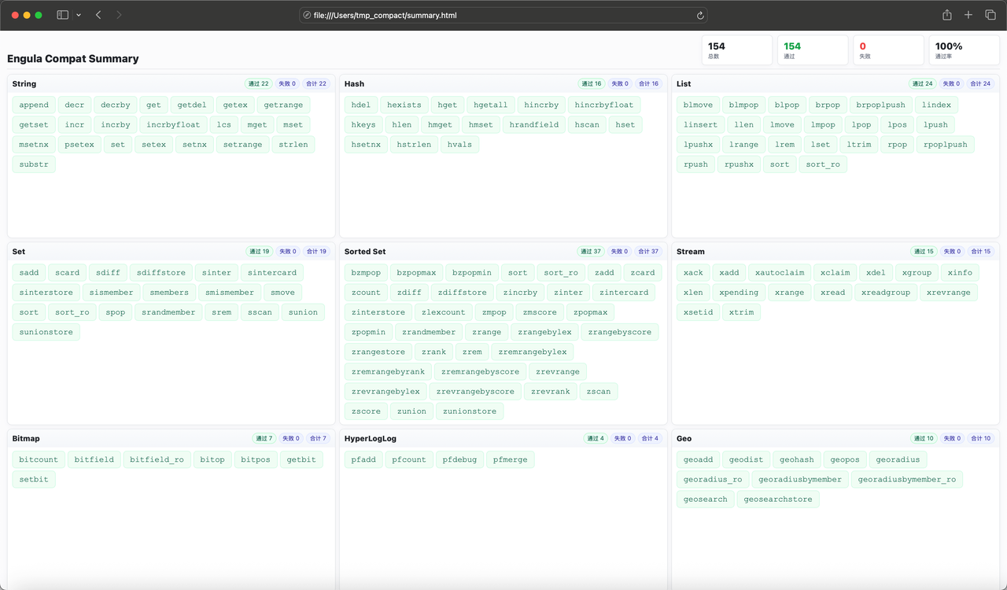The image size is (1007, 590).
Task: Focus the address bar showing summary.html
Action: [503, 15]
